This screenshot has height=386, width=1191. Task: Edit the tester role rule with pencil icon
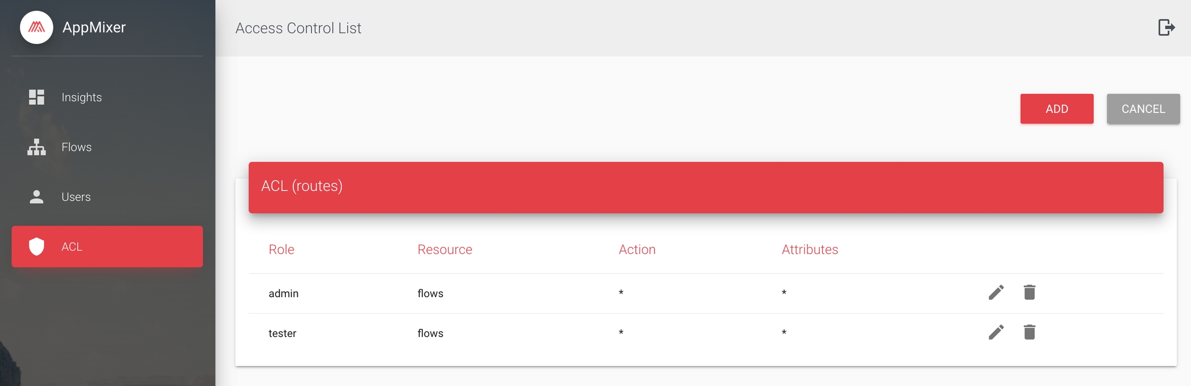996,332
